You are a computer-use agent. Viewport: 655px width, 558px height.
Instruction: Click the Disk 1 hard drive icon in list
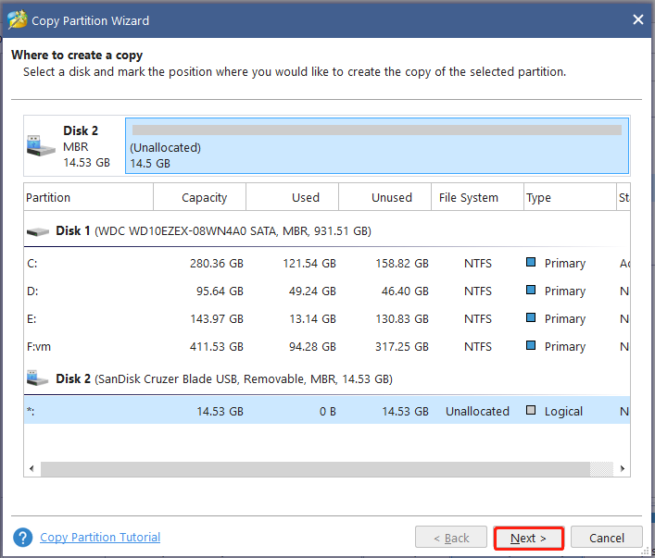38,231
